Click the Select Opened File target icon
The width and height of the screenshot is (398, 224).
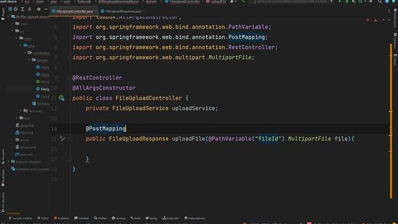[x=16, y=9]
